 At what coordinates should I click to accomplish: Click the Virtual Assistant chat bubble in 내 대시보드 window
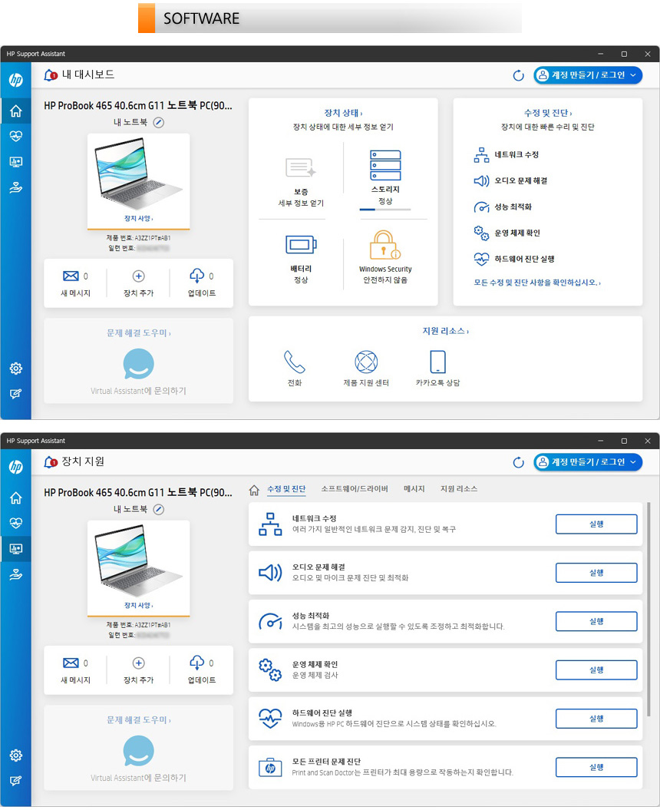pos(138,364)
